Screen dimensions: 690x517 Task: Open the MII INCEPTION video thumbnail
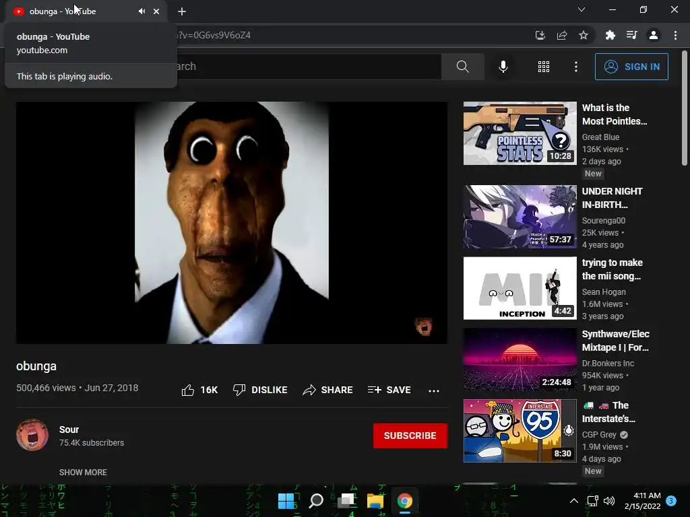(520, 288)
